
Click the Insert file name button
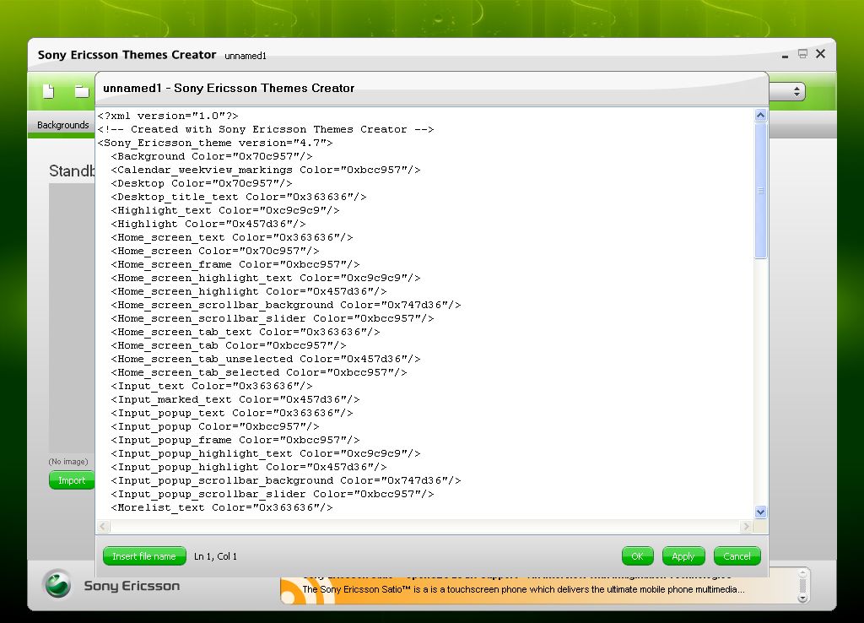(144, 556)
